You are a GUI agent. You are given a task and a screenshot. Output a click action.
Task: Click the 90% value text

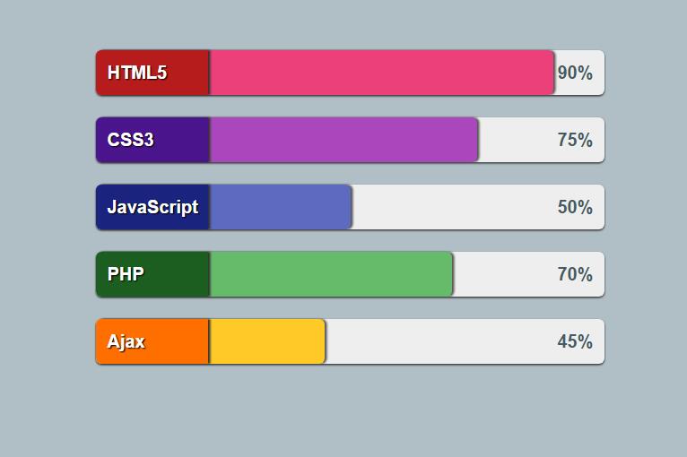575,73
